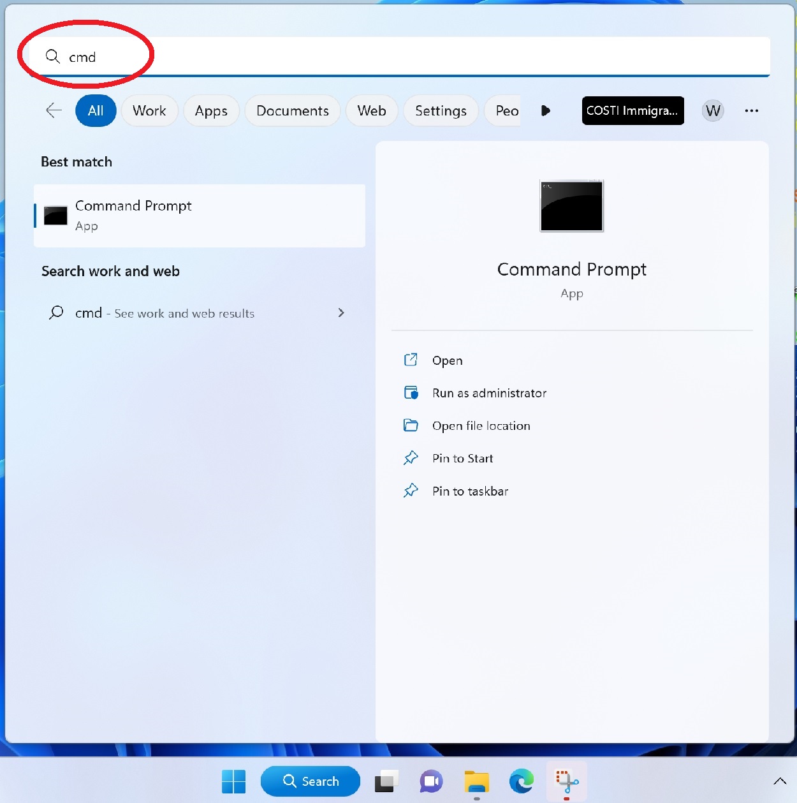Click Run as administrator
The height and width of the screenshot is (803, 797).
(x=489, y=393)
